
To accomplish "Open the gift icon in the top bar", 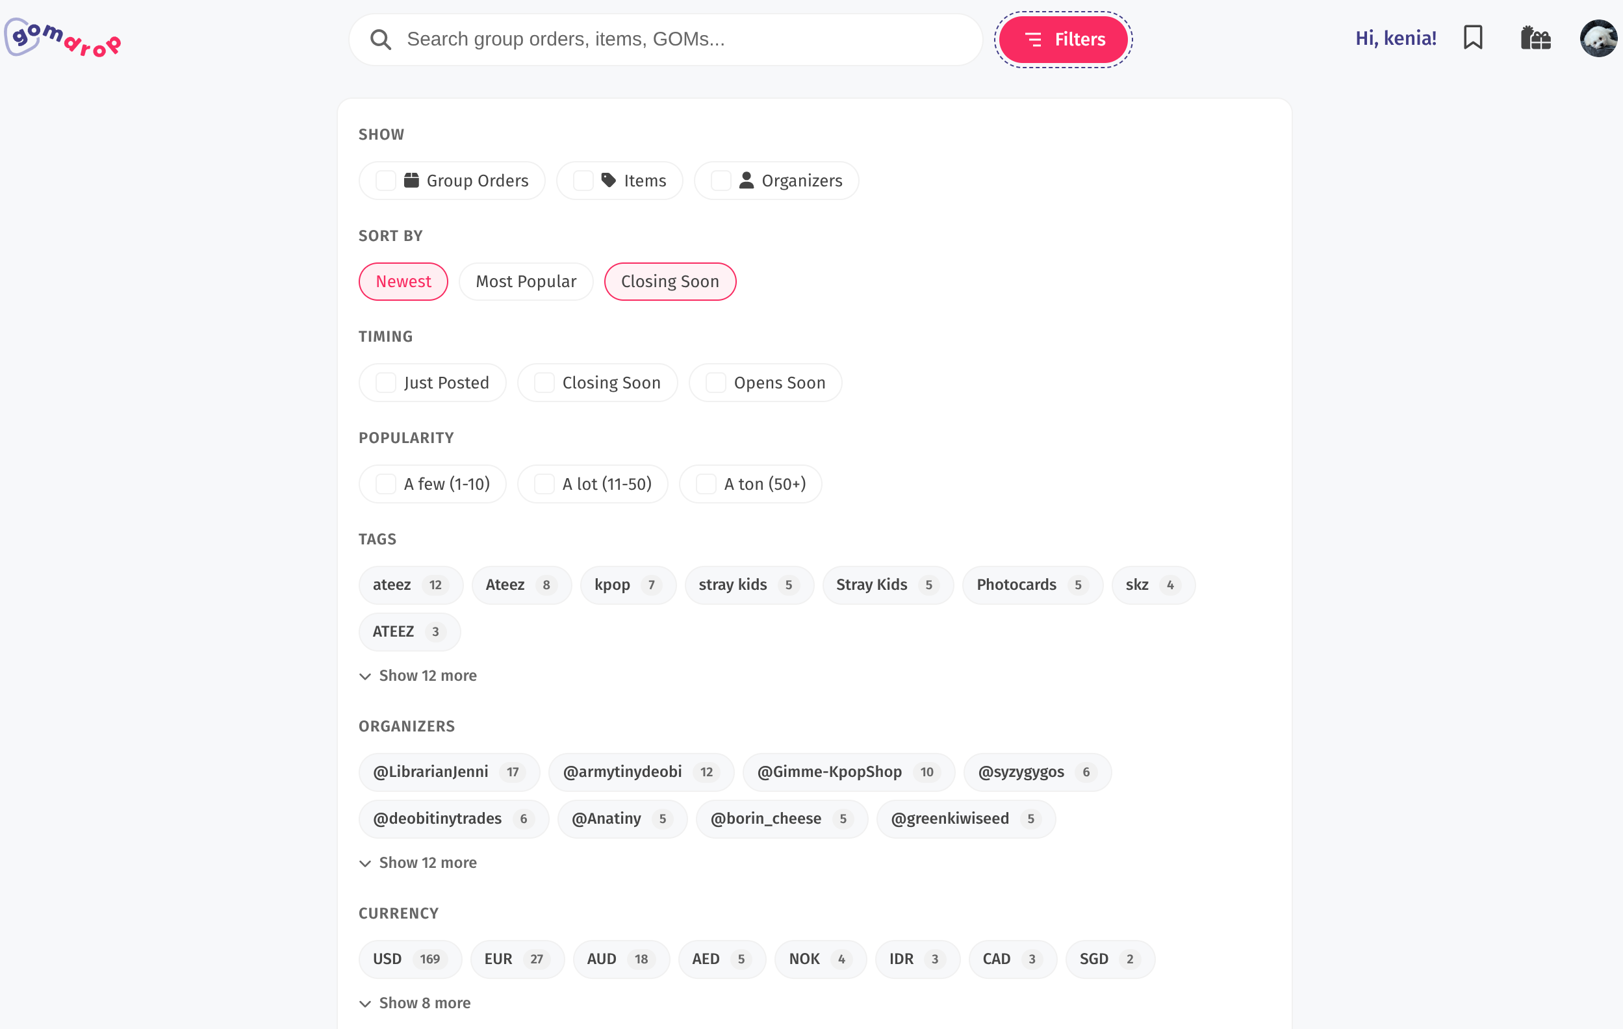I will tap(1536, 38).
